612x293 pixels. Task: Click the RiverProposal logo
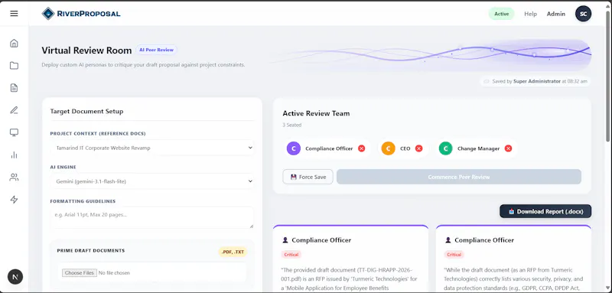click(81, 14)
